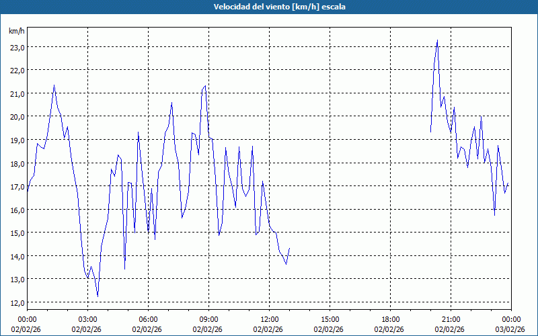
Task: Click the 12:00 time axis label
Action: [269, 319]
